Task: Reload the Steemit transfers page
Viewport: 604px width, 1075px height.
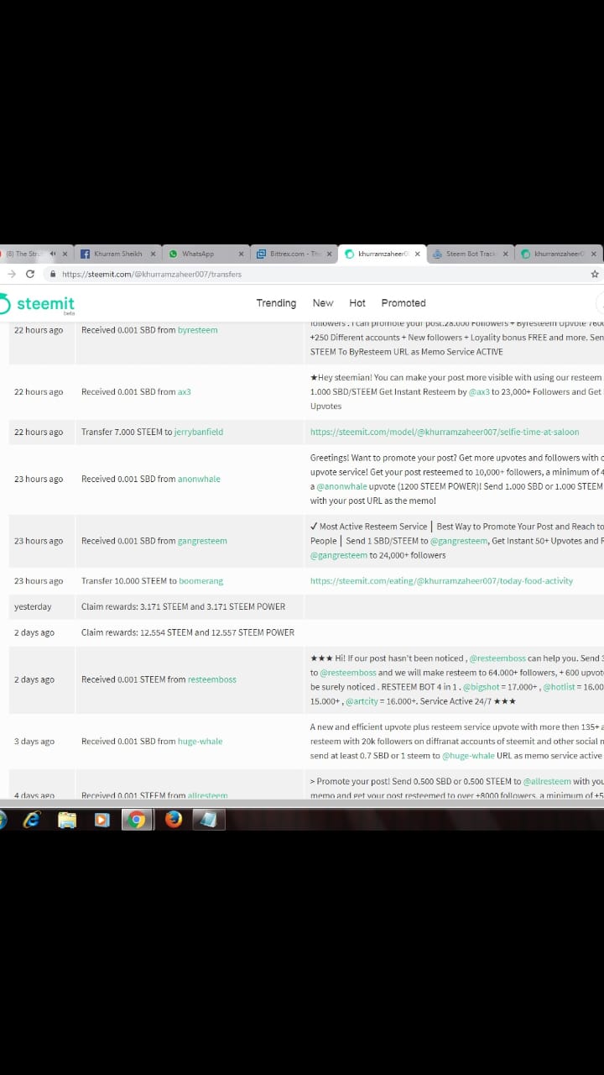Action: pos(30,274)
